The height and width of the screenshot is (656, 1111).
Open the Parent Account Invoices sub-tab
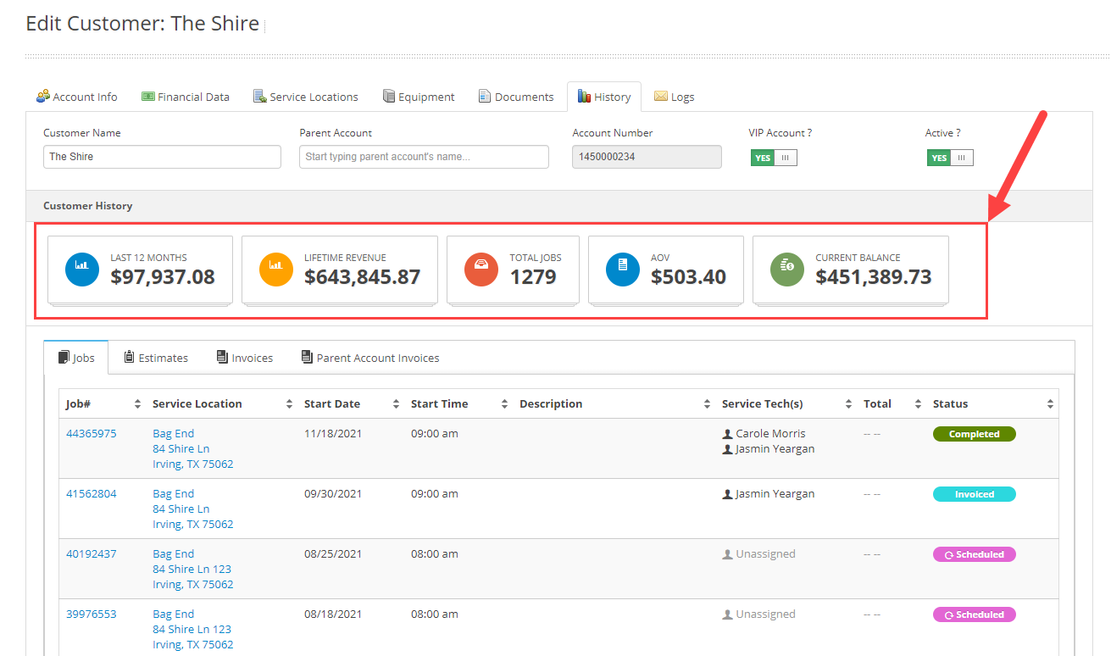tap(370, 358)
